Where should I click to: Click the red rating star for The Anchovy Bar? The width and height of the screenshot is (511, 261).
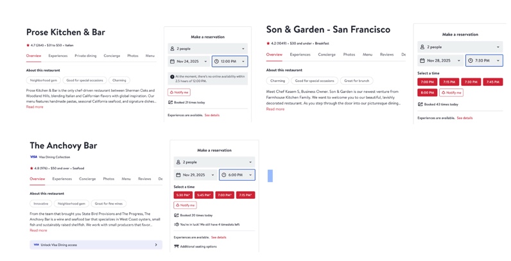[31, 169]
